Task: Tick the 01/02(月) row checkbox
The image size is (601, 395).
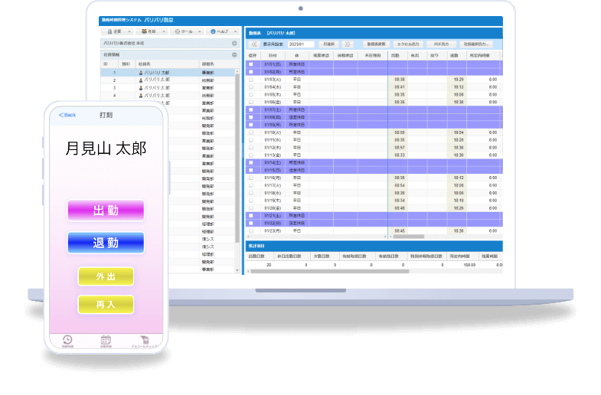Action: 251,72
